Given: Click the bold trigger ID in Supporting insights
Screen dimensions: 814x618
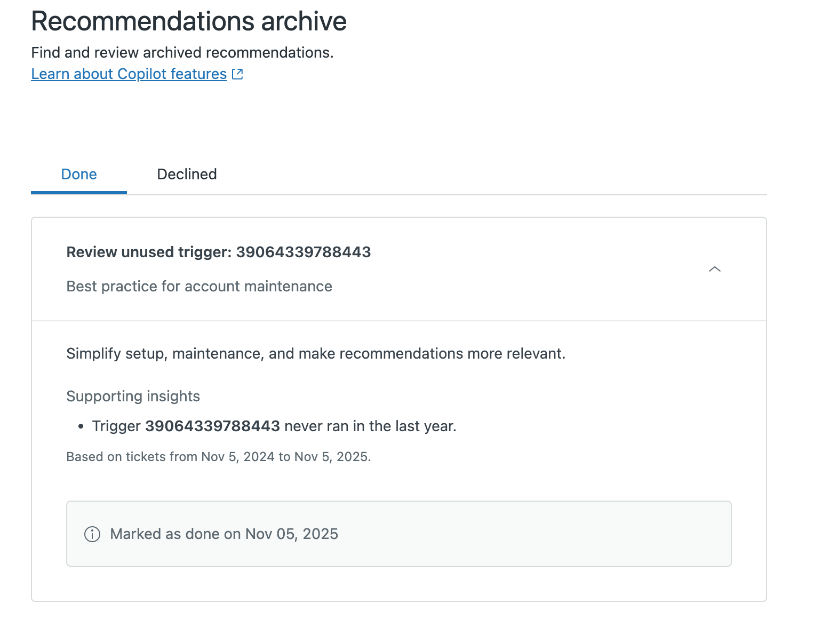Looking at the screenshot, I should tap(212, 426).
